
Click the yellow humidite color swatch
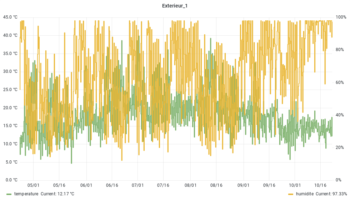291,194
